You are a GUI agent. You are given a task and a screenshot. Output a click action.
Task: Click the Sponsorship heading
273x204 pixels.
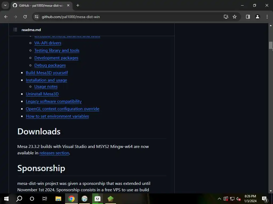(41, 168)
